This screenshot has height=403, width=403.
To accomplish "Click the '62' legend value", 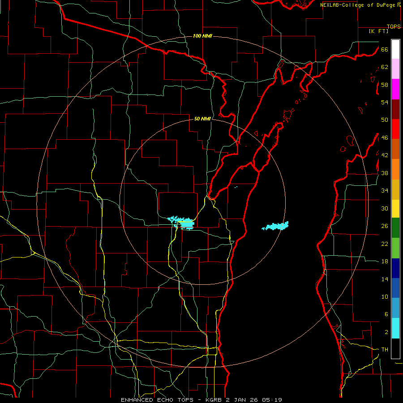I will point(385,67).
